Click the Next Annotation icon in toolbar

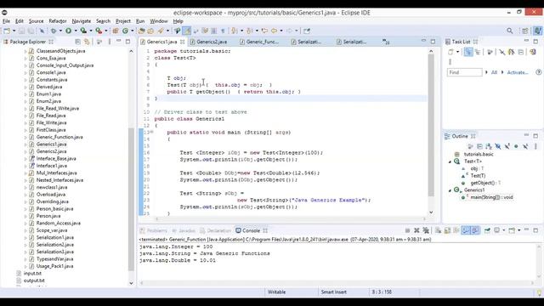coord(235,31)
